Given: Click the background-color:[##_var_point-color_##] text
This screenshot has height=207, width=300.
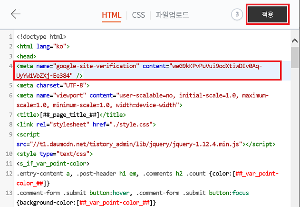Looking at the screenshot, I should [86, 203].
